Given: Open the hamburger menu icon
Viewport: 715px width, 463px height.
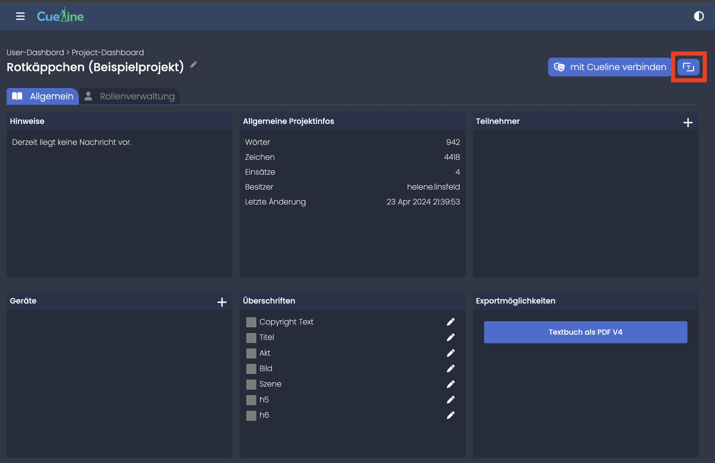Looking at the screenshot, I should [x=20, y=16].
